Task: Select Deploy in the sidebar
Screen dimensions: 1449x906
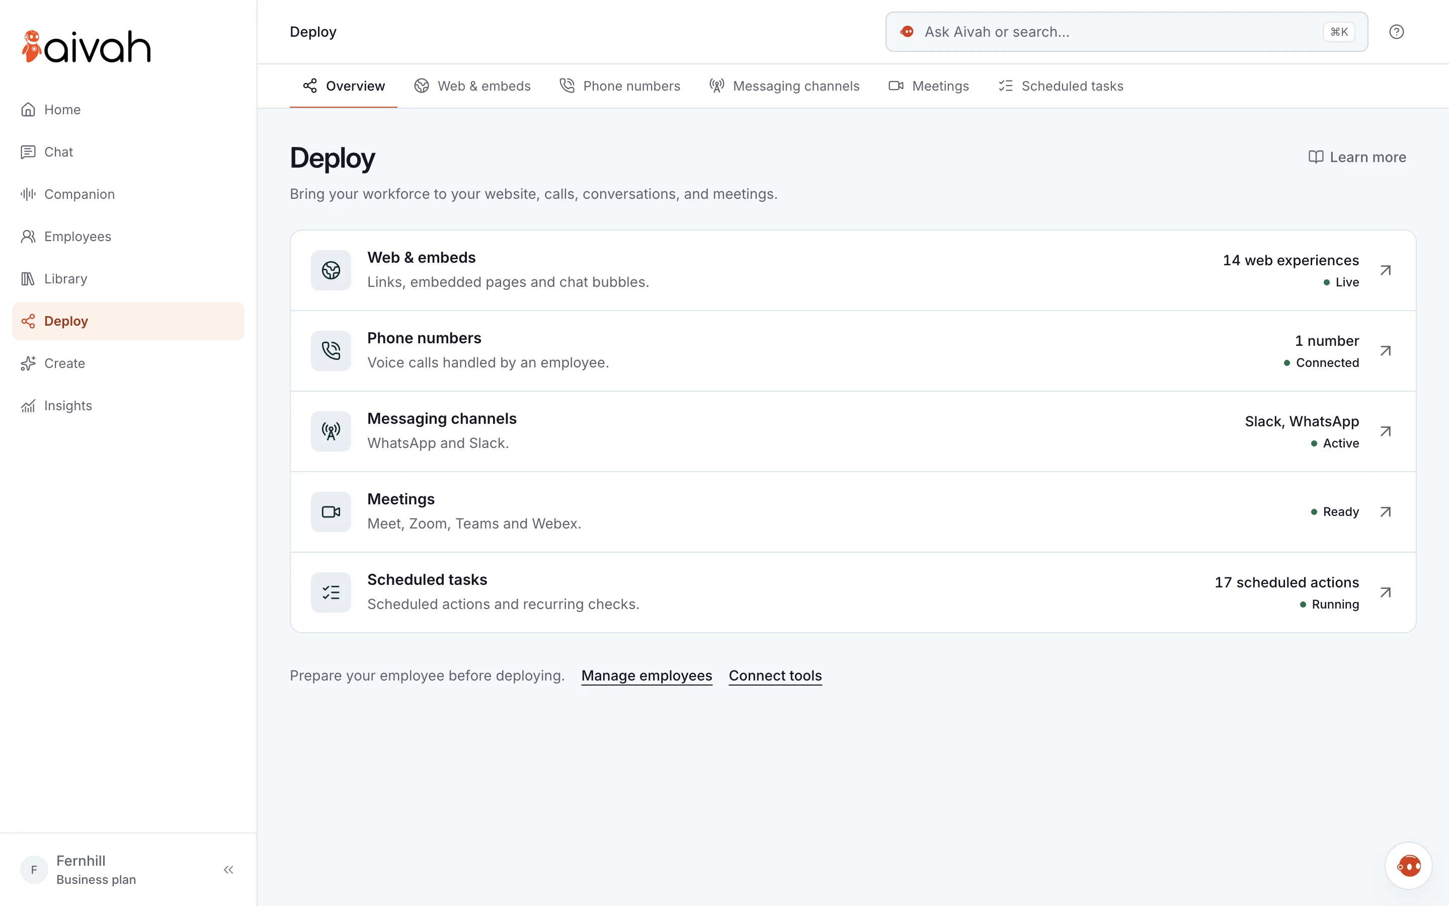Action: click(128, 321)
